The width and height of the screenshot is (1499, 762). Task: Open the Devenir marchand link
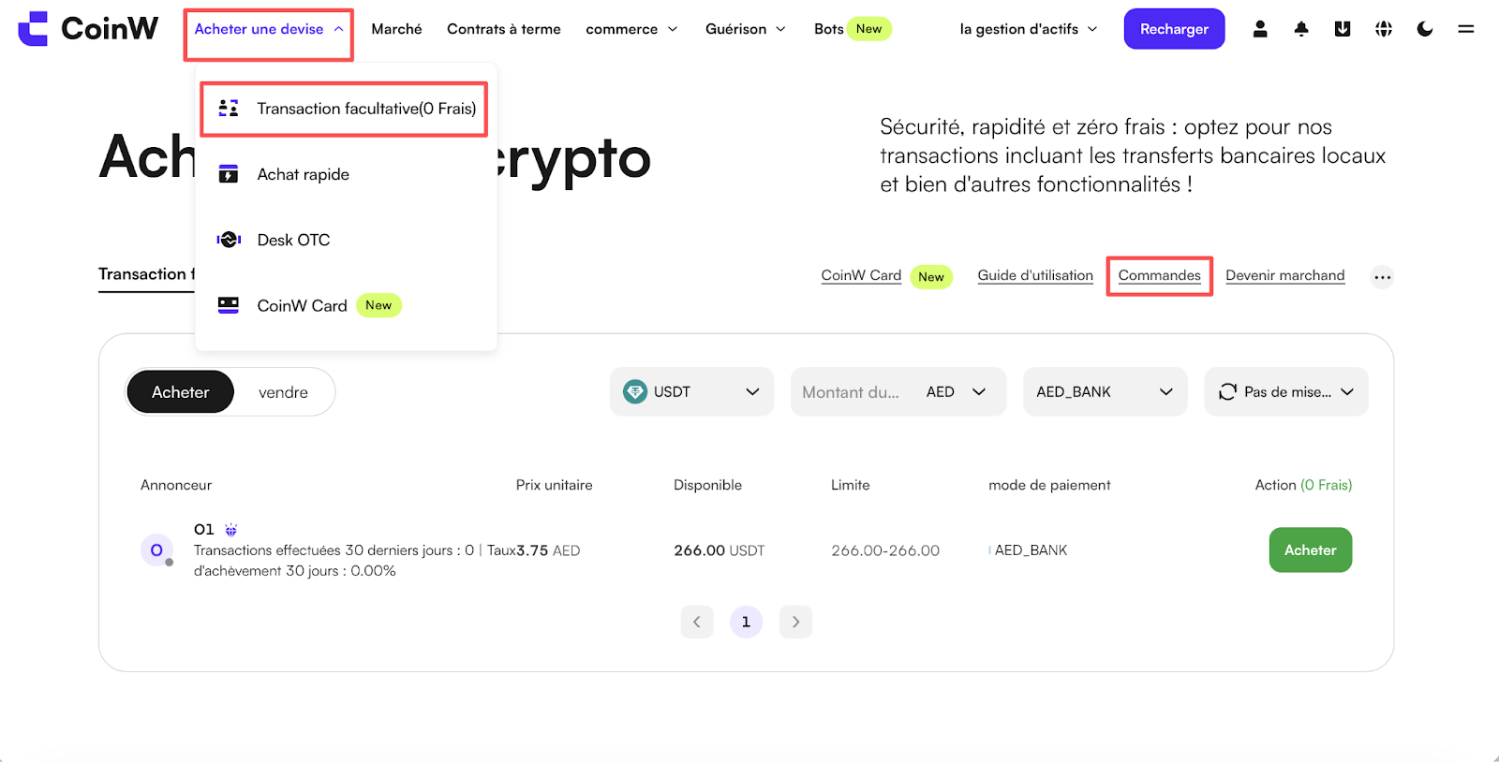tap(1284, 275)
